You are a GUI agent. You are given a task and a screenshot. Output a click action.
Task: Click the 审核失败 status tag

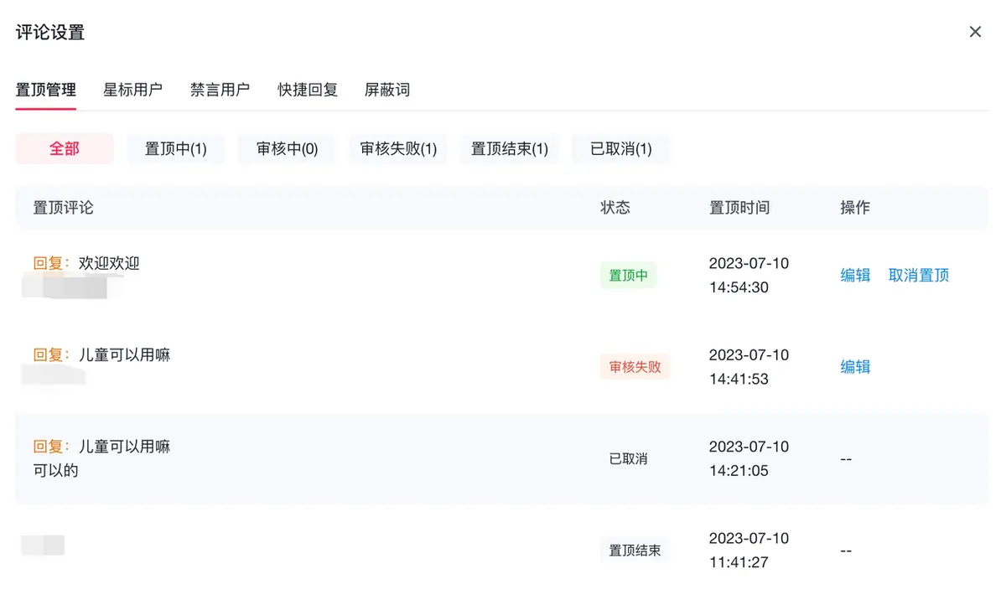[x=635, y=366]
